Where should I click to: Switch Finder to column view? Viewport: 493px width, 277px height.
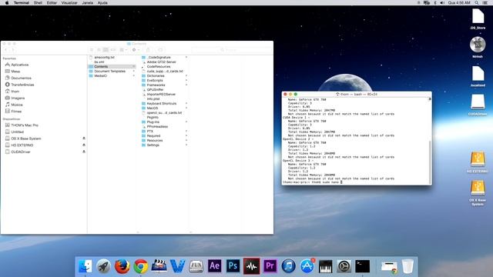tap(106, 50)
